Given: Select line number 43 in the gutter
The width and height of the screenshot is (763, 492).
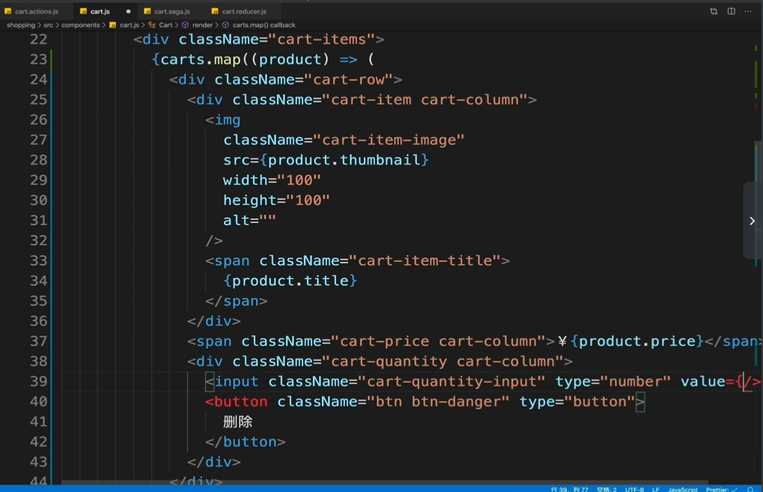Looking at the screenshot, I should (38, 462).
